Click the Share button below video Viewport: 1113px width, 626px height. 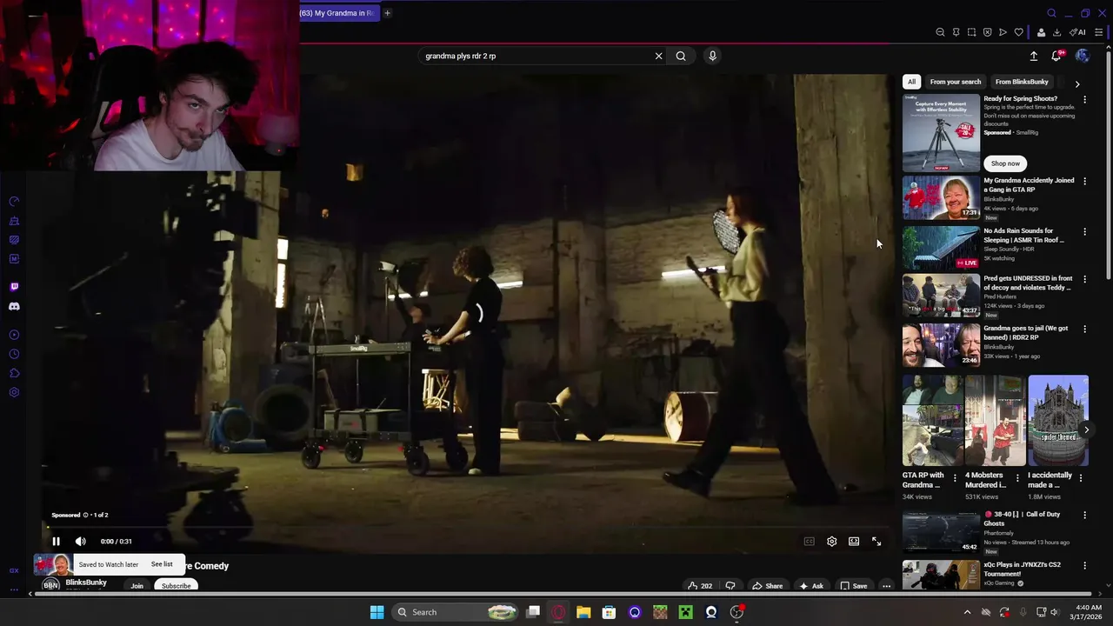coord(767,586)
